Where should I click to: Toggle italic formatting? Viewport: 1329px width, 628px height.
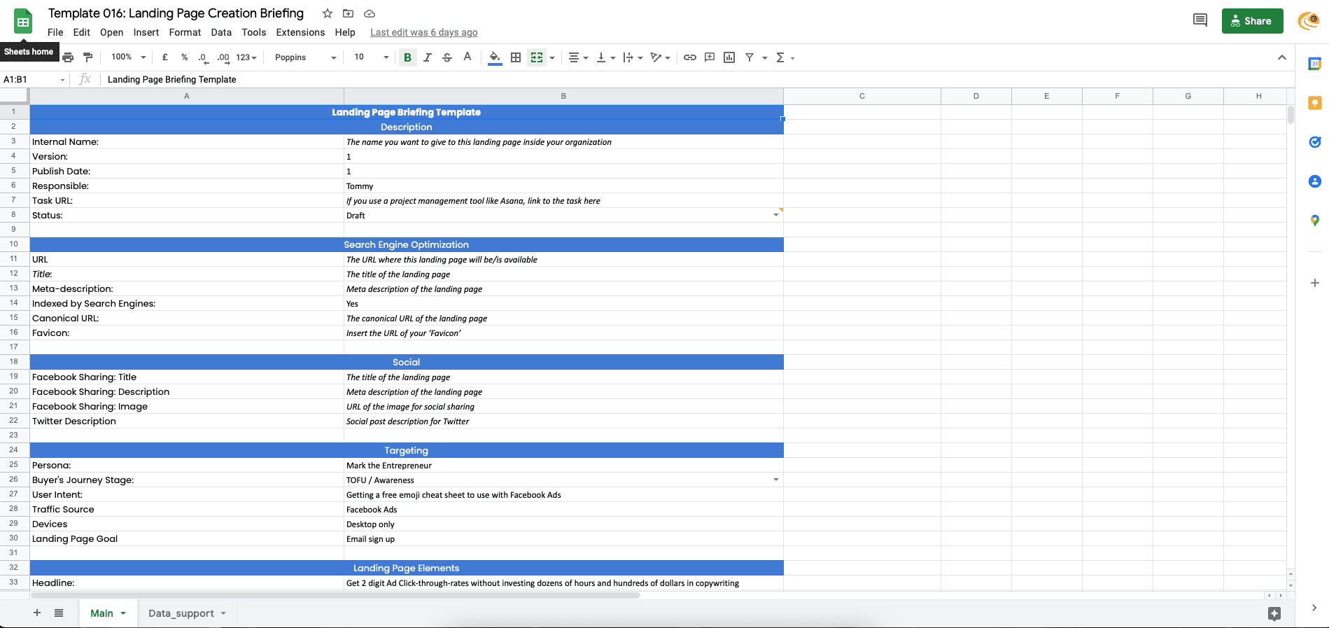(427, 57)
